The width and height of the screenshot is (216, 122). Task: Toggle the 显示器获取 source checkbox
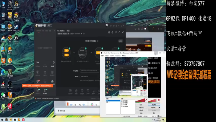(122, 107)
